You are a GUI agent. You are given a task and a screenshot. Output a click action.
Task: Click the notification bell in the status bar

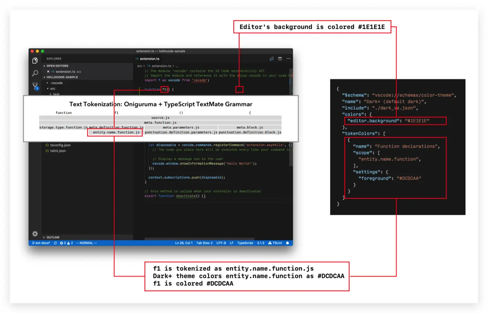[x=288, y=243]
